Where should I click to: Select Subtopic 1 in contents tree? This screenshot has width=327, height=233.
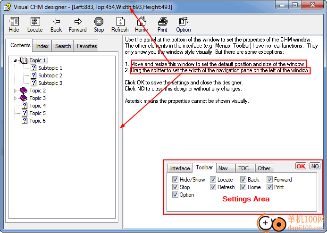(50, 68)
